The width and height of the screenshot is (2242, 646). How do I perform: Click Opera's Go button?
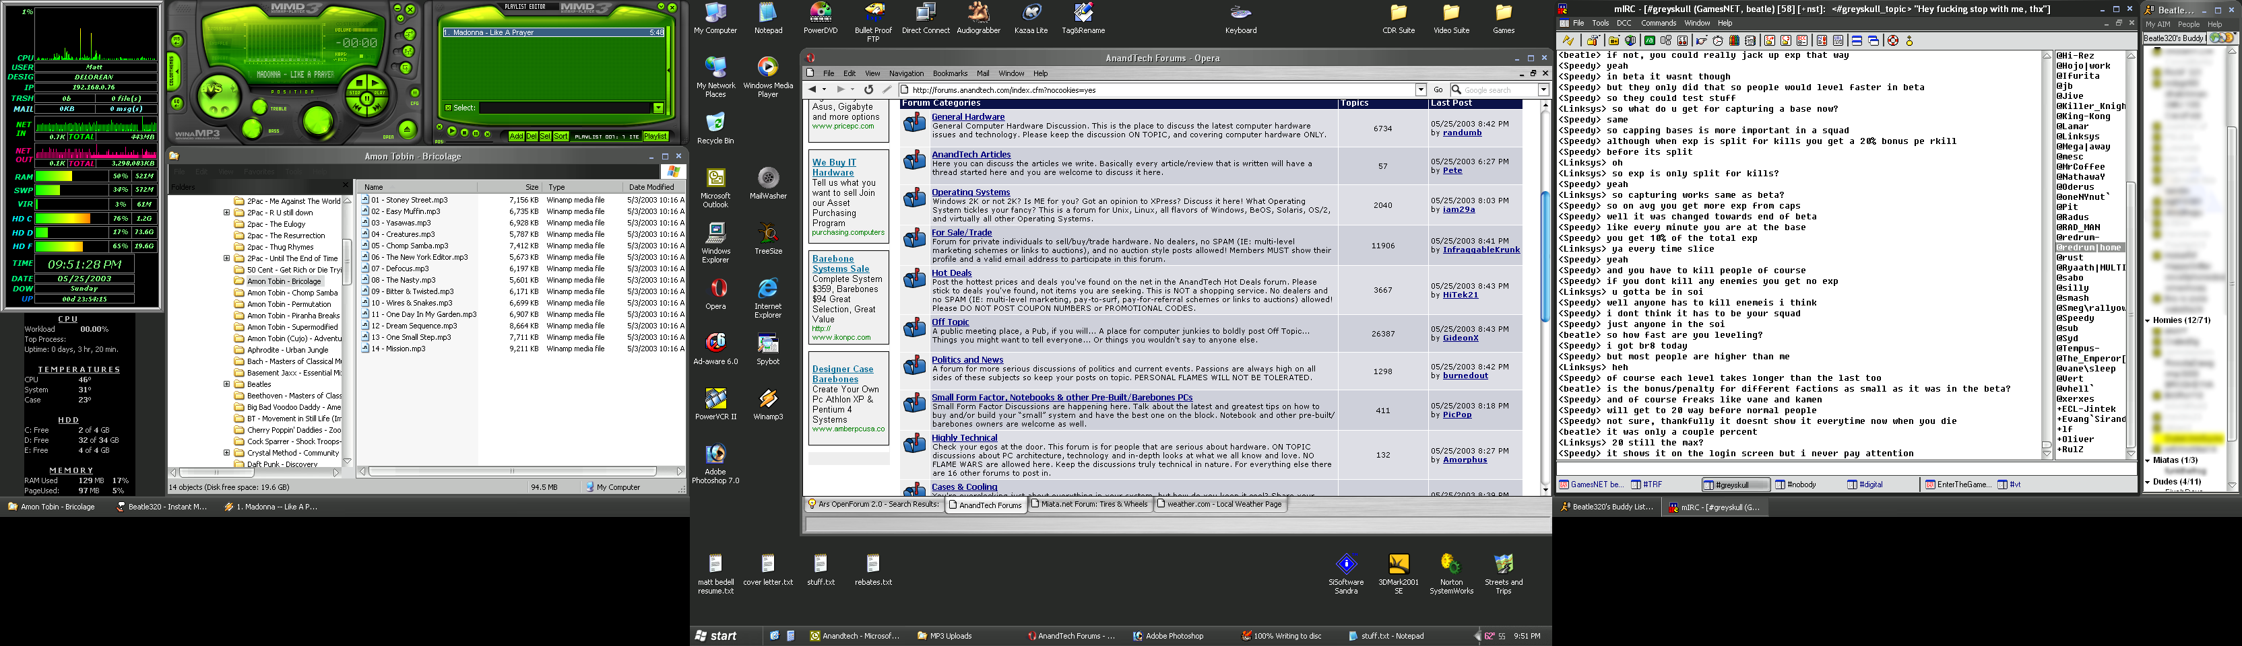(x=1439, y=90)
